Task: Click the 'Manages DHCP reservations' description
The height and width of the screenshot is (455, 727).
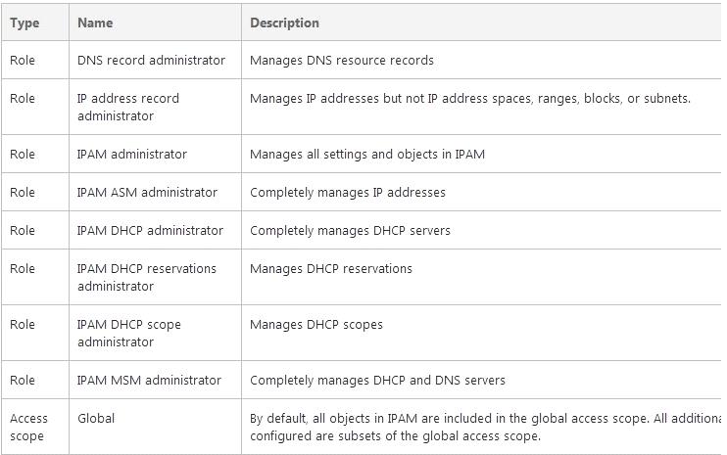Action: (x=331, y=268)
